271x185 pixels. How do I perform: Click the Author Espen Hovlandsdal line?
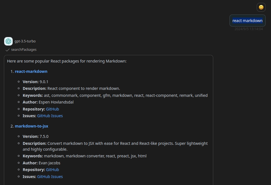48,102
